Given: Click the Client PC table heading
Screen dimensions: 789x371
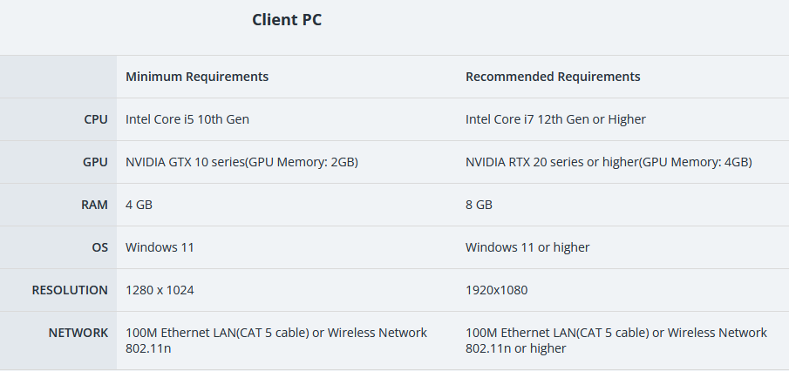Looking at the screenshot, I should point(286,20).
